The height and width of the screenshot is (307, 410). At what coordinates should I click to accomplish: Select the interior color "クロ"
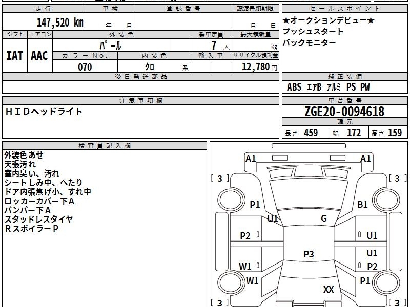150,67
